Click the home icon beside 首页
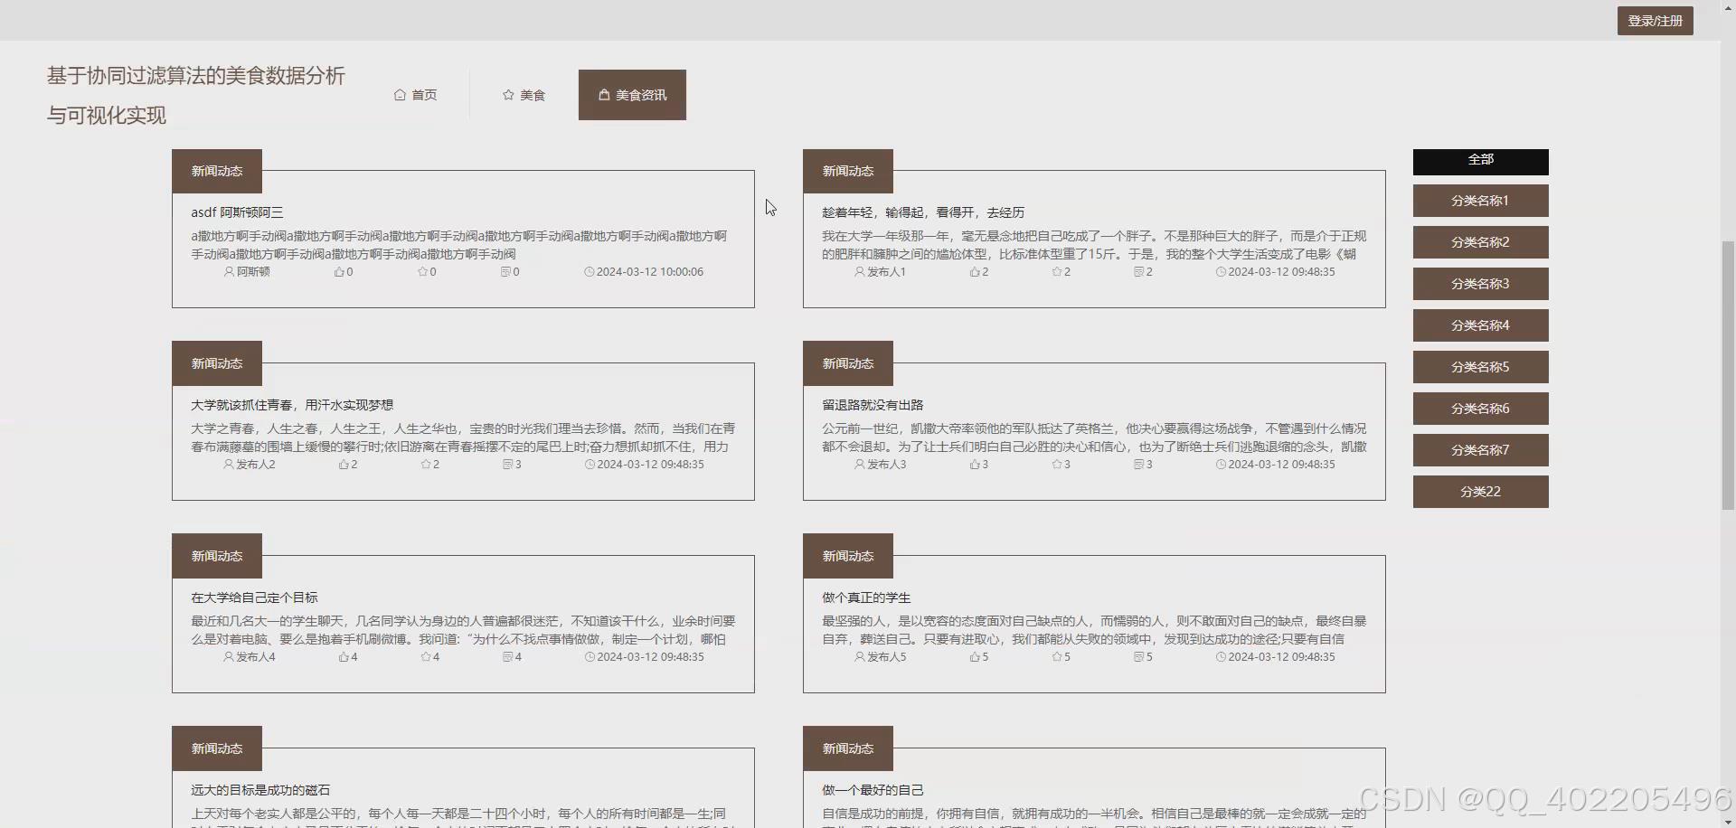Viewport: 1736px width, 828px height. pos(400,95)
